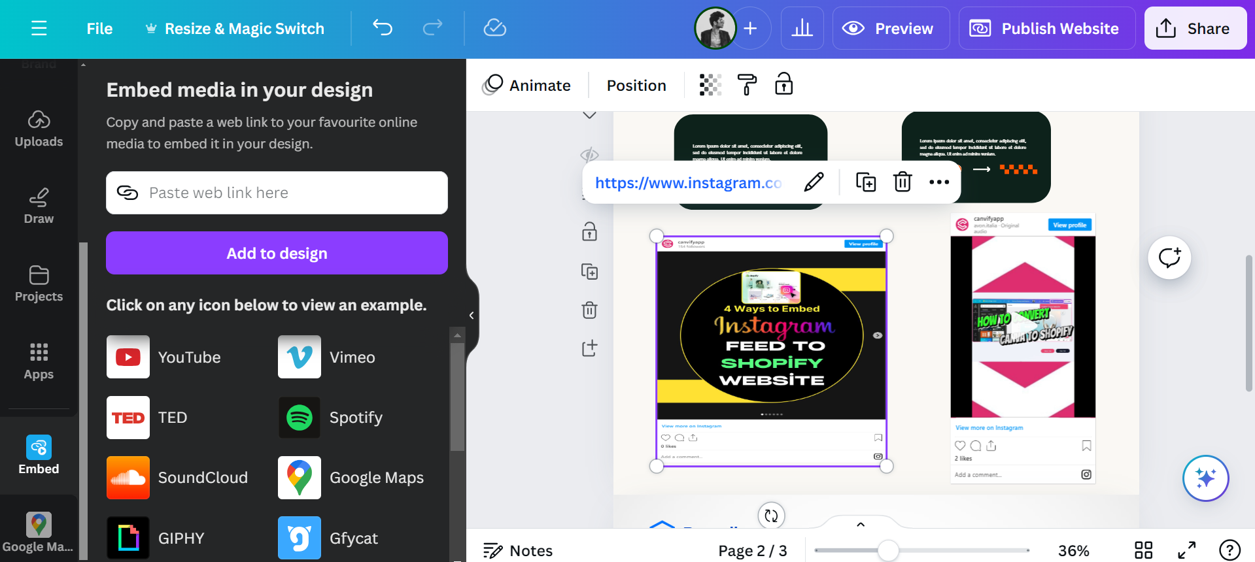Open the help question mark
The image size is (1255, 562).
click(1229, 550)
